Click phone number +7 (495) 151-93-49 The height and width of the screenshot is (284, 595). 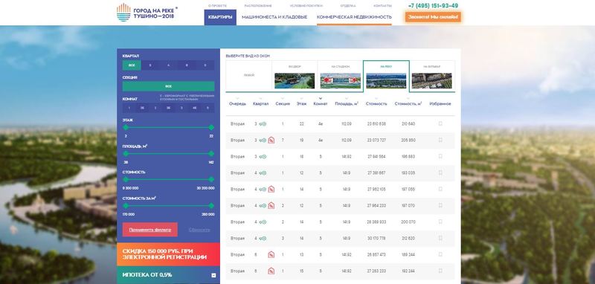pos(433,6)
